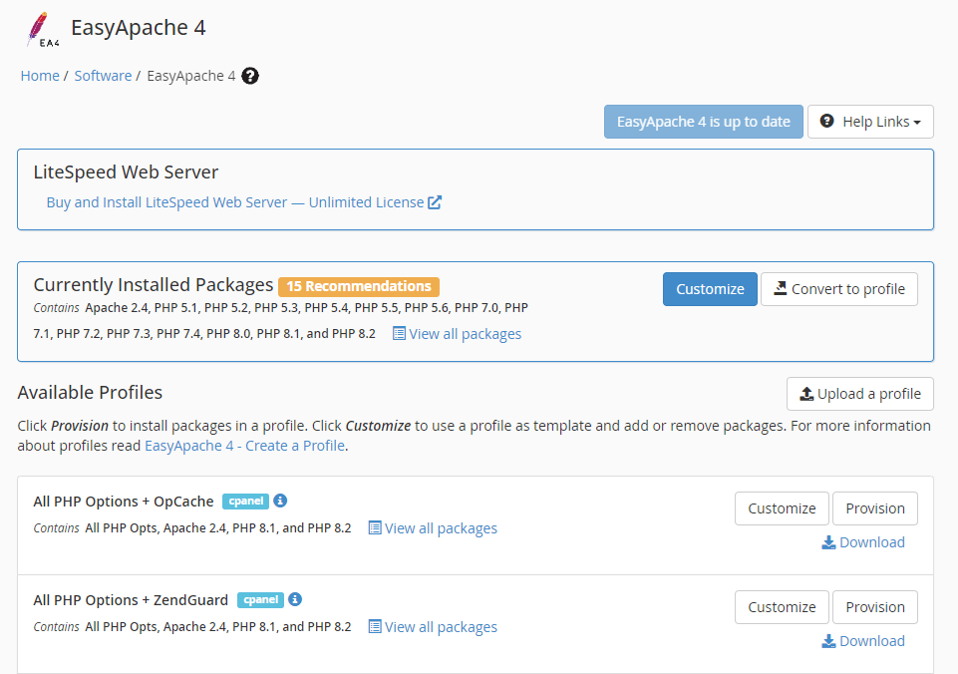Download the OpCache profile

(863, 542)
